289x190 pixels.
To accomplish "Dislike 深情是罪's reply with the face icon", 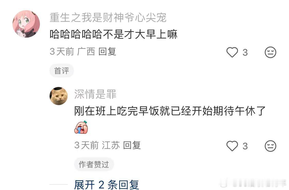I will click(x=271, y=146).
